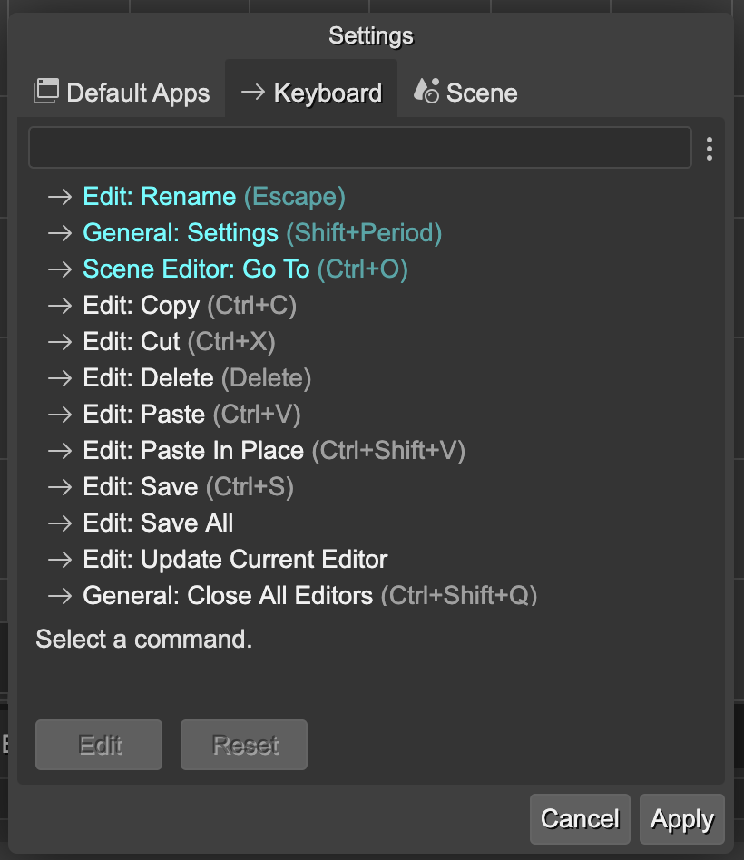Switch to the Default Apps tab
744x860 pixels.
tap(121, 92)
